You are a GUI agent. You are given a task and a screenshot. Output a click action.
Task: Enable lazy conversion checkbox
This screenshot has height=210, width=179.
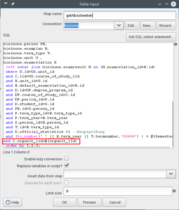tap(66, 158)
